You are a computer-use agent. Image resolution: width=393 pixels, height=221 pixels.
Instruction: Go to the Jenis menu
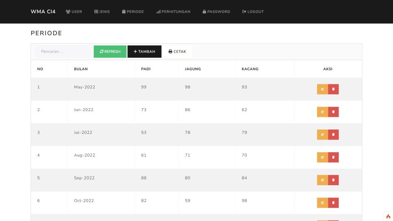point(102,12)
